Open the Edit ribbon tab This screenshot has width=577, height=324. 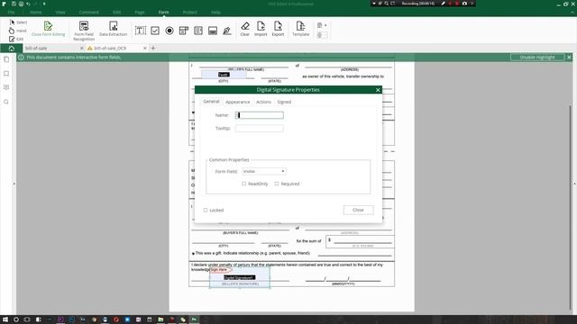116,12
